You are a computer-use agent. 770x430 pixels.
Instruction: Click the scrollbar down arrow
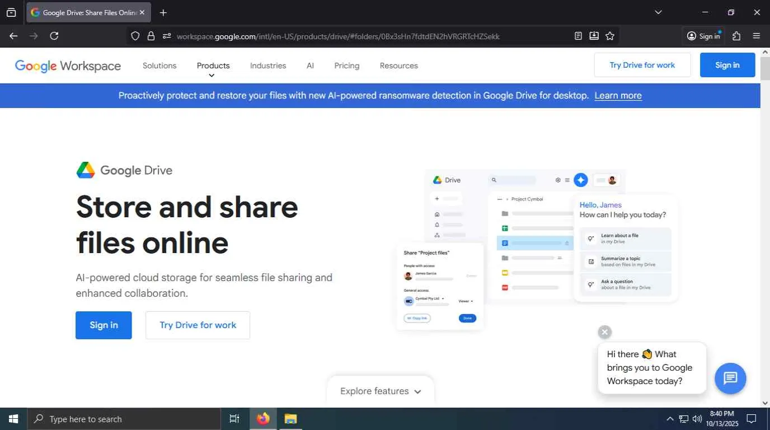point(765,403)
